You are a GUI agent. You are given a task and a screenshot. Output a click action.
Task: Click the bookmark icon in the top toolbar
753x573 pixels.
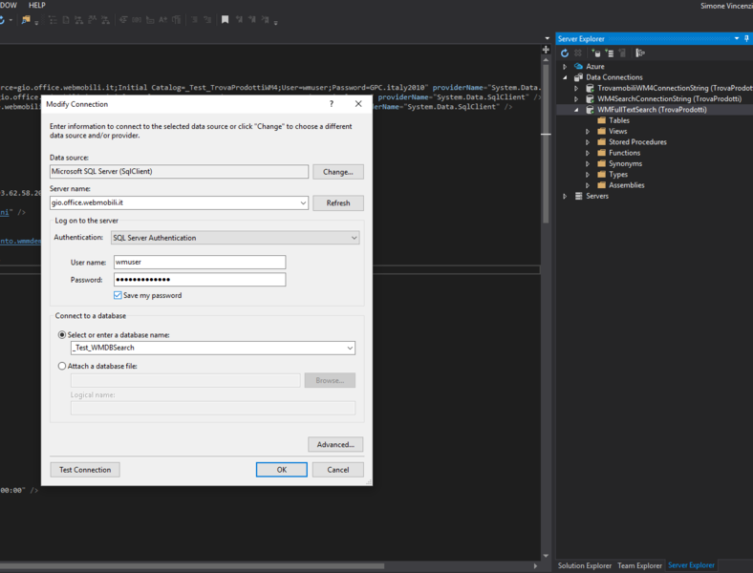pos(225,20)
